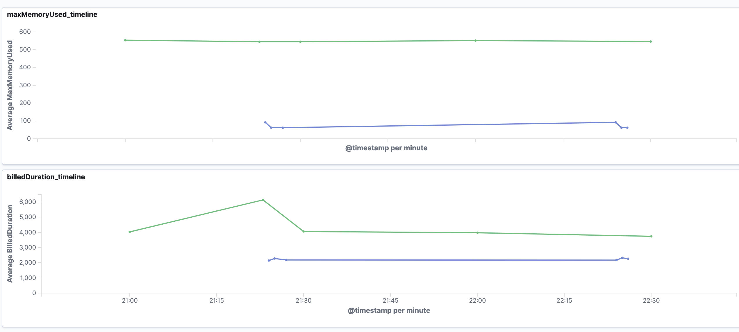The height and width of the screenshot is (332, 739).
Task: Click the first green memory data point near 550
Action: pos(125,40)
